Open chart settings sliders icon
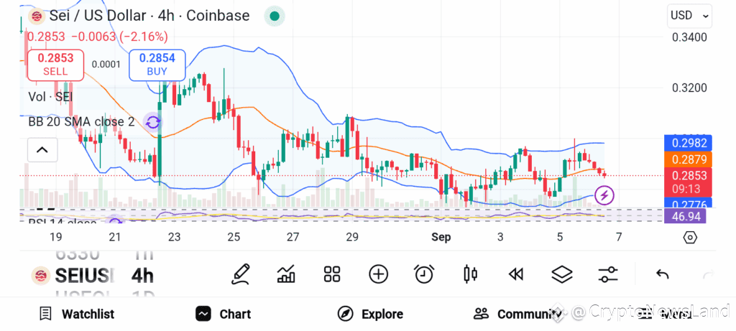The image size is (736, 331). point(608,274)
